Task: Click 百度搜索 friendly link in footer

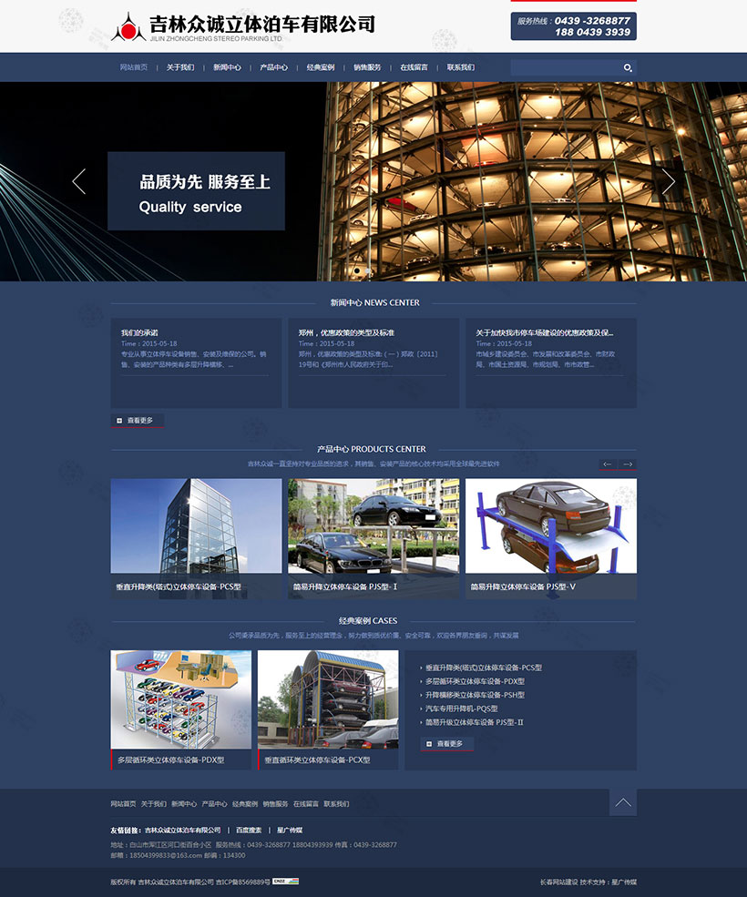Action: [x=249, y=831]
